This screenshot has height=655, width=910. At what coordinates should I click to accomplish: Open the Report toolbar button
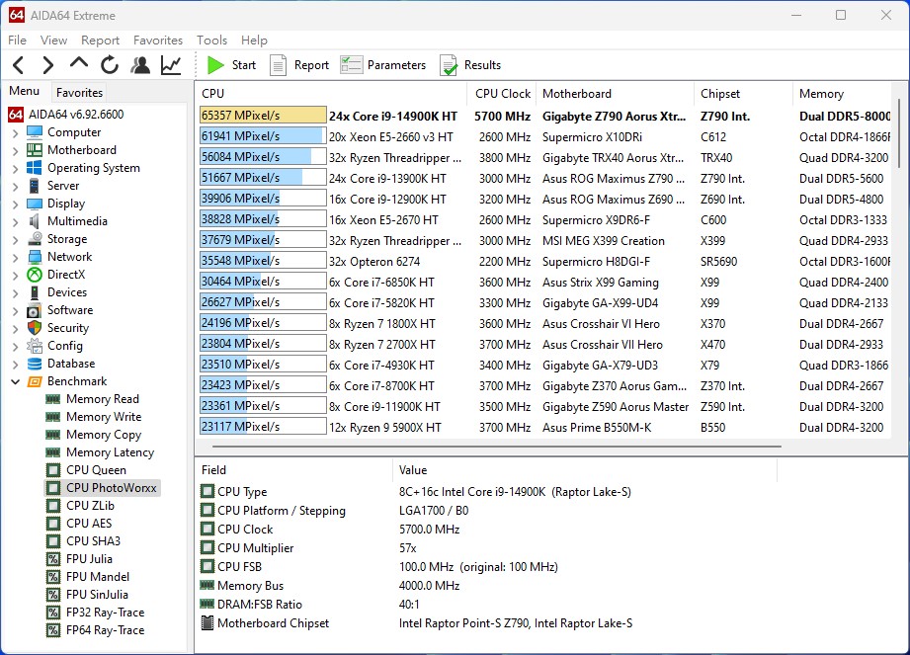pos(300,65)
